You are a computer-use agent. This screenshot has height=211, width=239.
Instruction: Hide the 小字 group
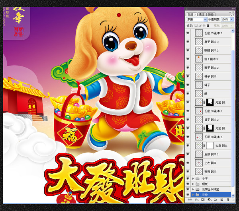(188, 178)
